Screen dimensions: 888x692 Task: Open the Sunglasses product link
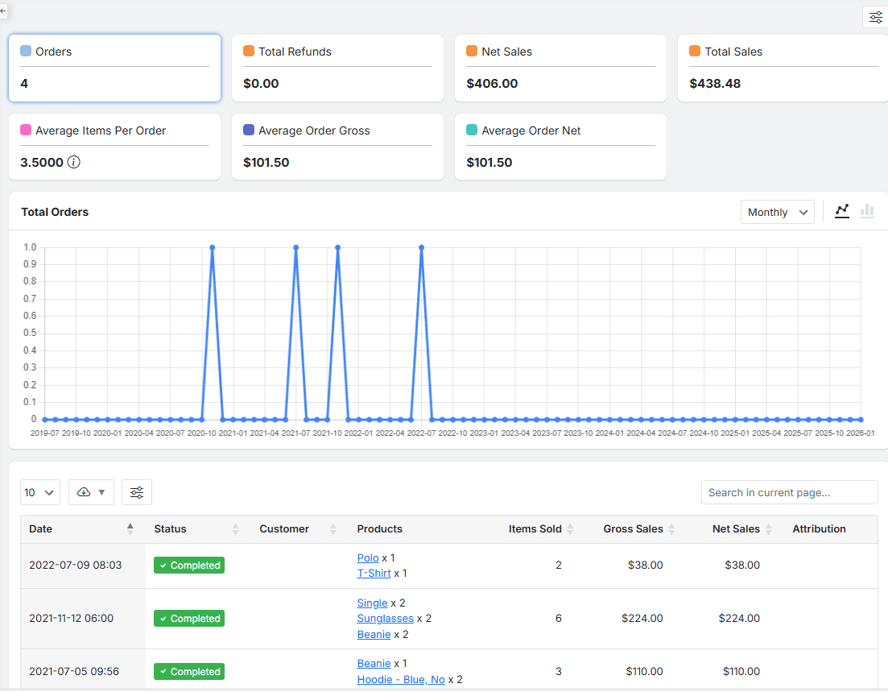pos(385,619)
